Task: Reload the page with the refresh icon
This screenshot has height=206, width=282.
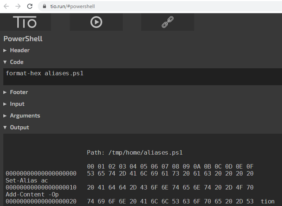Action: pyautogui.click(x=30, y=6)
